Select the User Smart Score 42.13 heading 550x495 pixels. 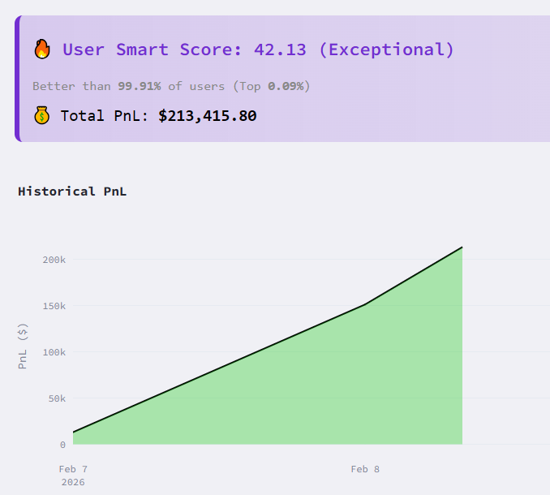pyautogui.click(x=258, y=49)
